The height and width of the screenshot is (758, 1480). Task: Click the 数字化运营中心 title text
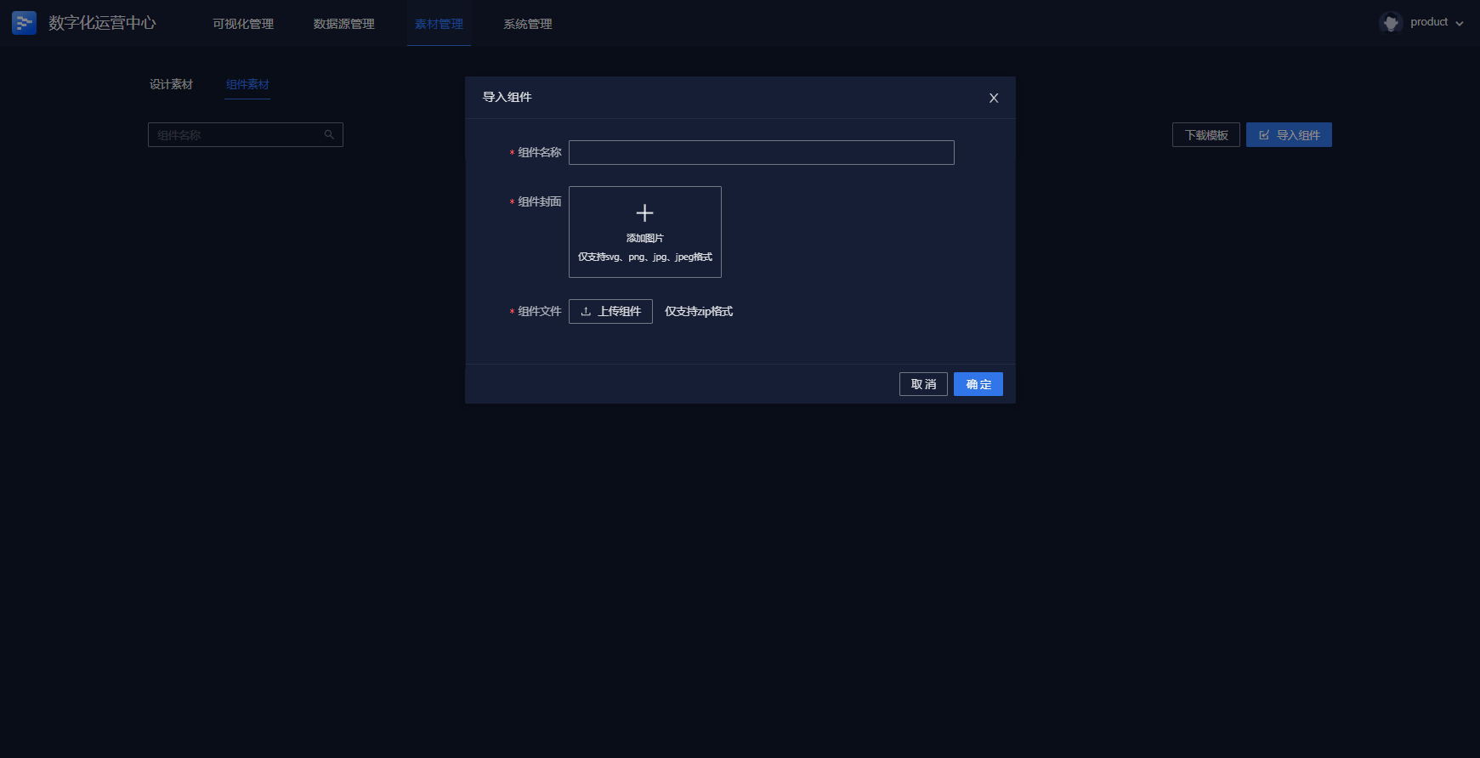(102, 23)
